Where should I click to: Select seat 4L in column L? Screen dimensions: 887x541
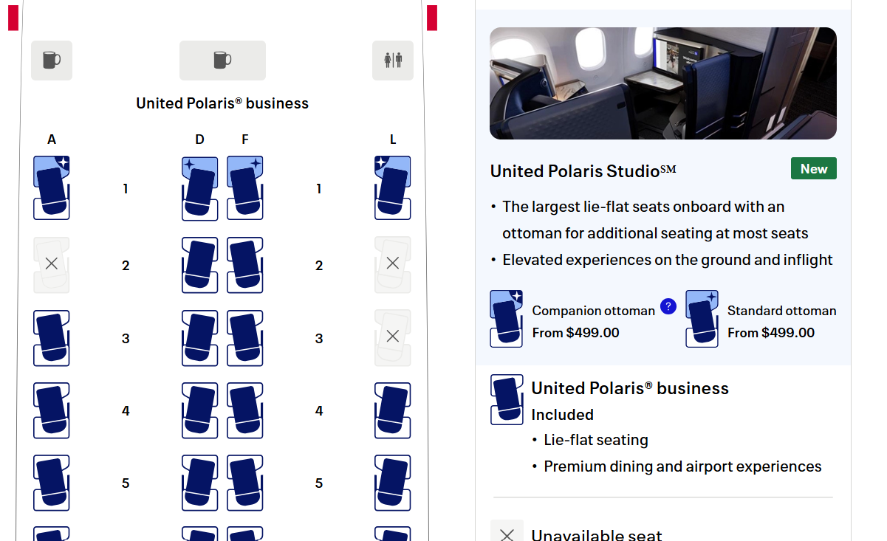pyautogui.click(x=392, y=410)
